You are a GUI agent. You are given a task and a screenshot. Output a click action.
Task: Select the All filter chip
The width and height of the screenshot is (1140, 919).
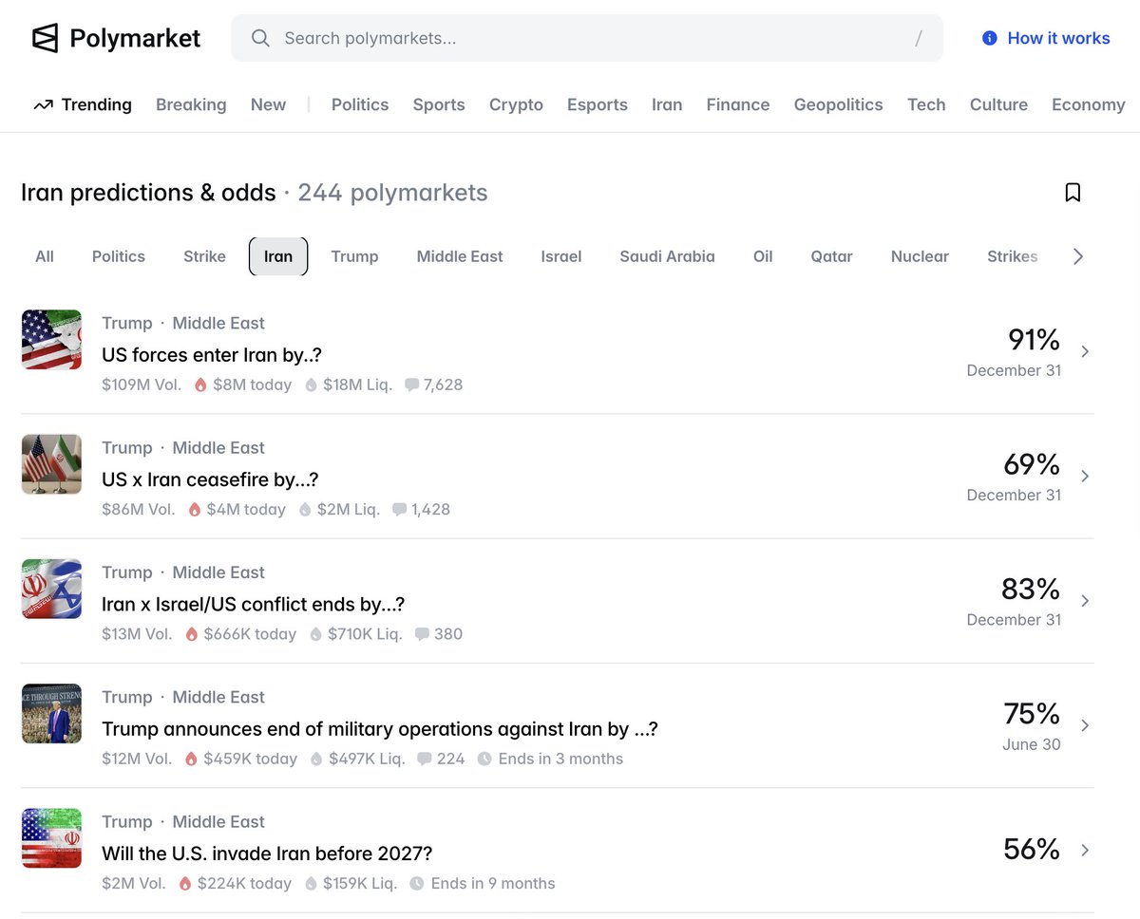click(45, 256)
